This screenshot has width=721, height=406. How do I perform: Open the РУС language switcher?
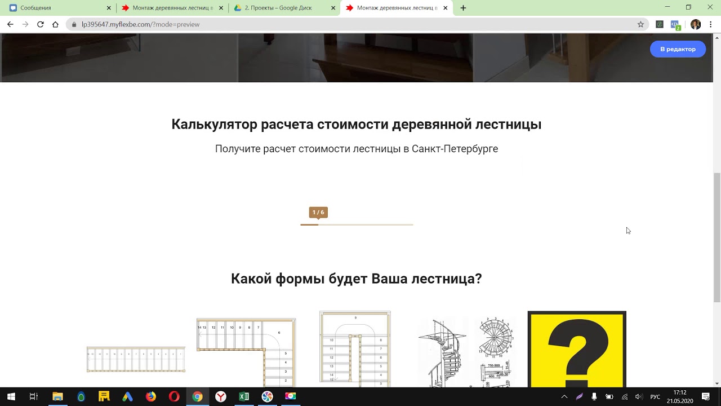(655, 397)
